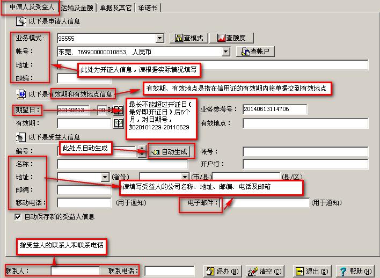Switch to the 运输及金额 tab
The image size is (380, 278).
pyautogui.click(x=78, y=8)
